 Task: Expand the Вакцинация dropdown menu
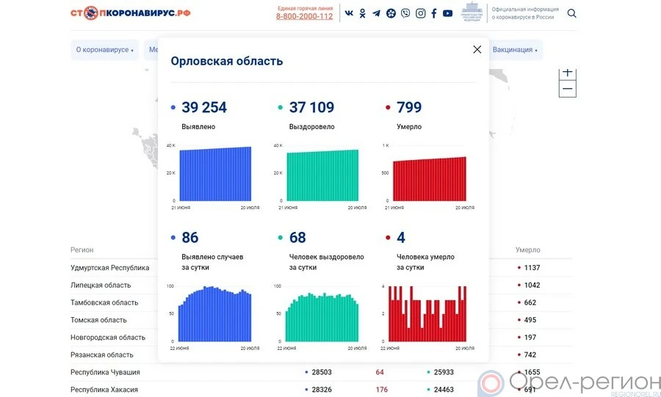[515, 50]
